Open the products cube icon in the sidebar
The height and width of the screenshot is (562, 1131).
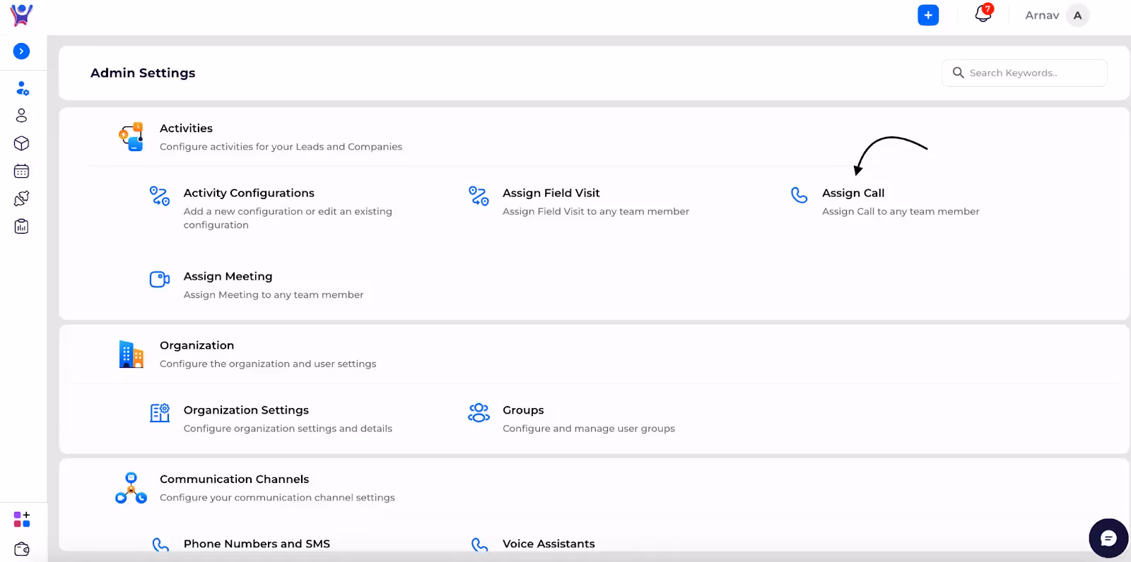pos(21,143)
